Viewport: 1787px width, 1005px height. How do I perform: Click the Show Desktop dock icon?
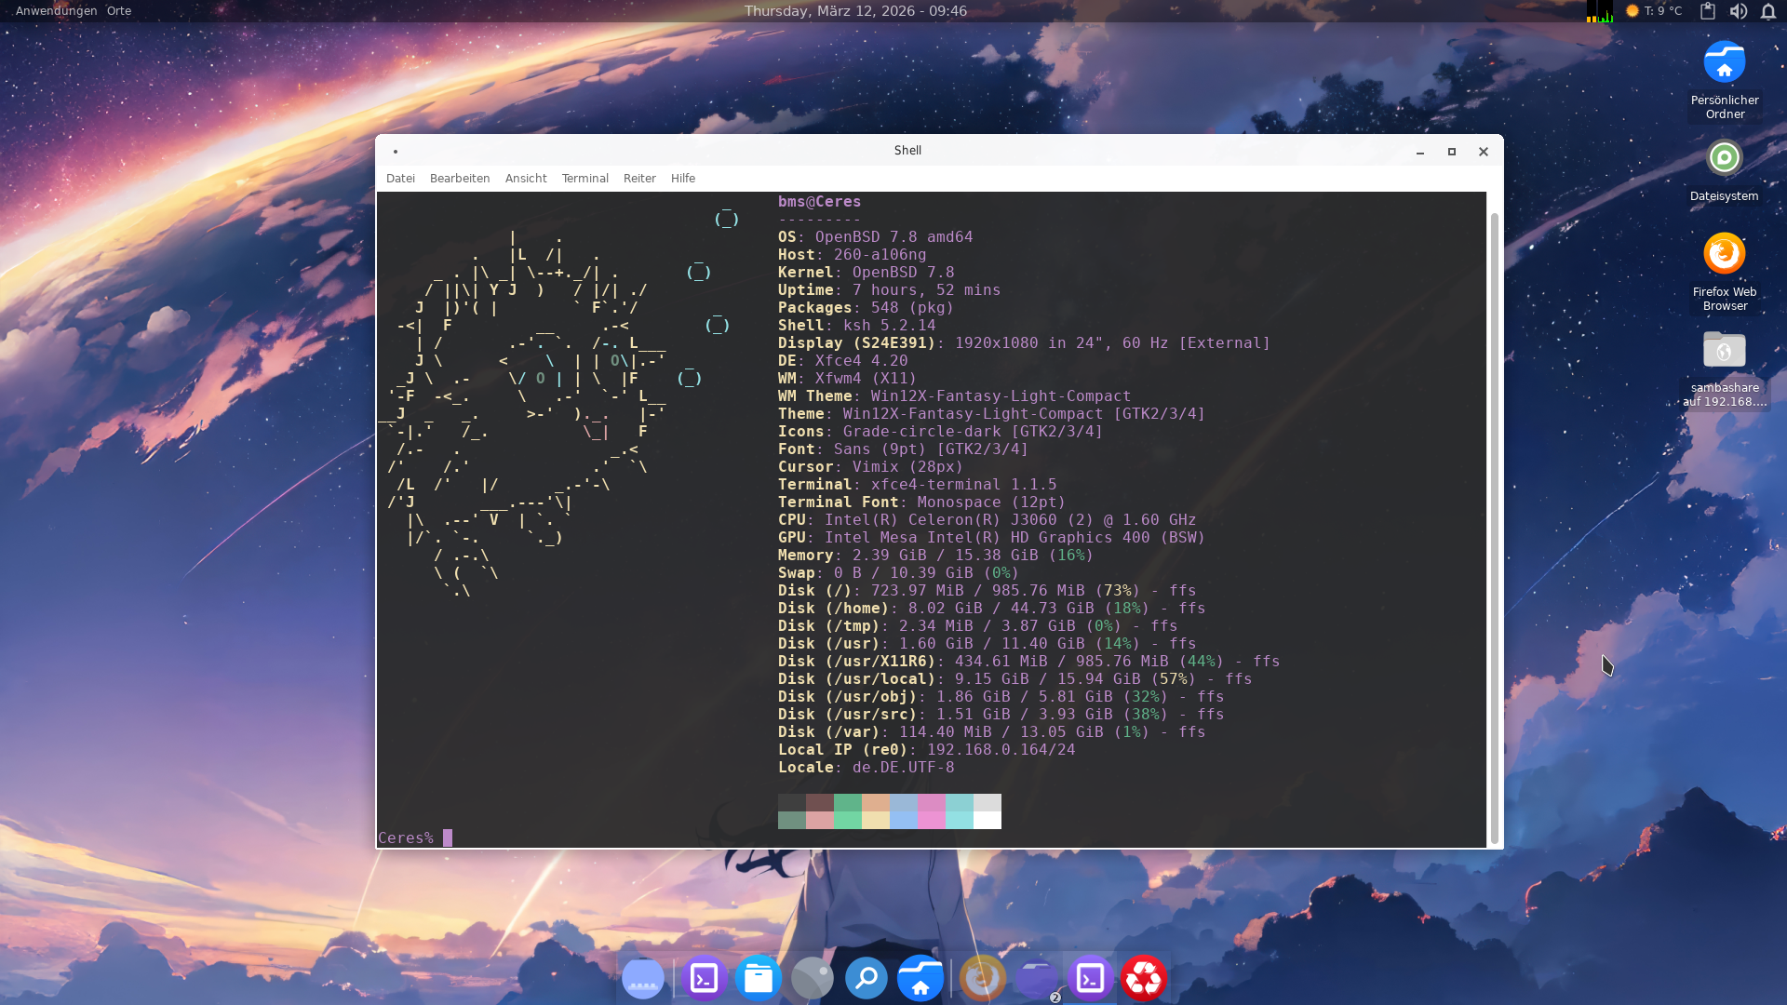click(642, 979)
